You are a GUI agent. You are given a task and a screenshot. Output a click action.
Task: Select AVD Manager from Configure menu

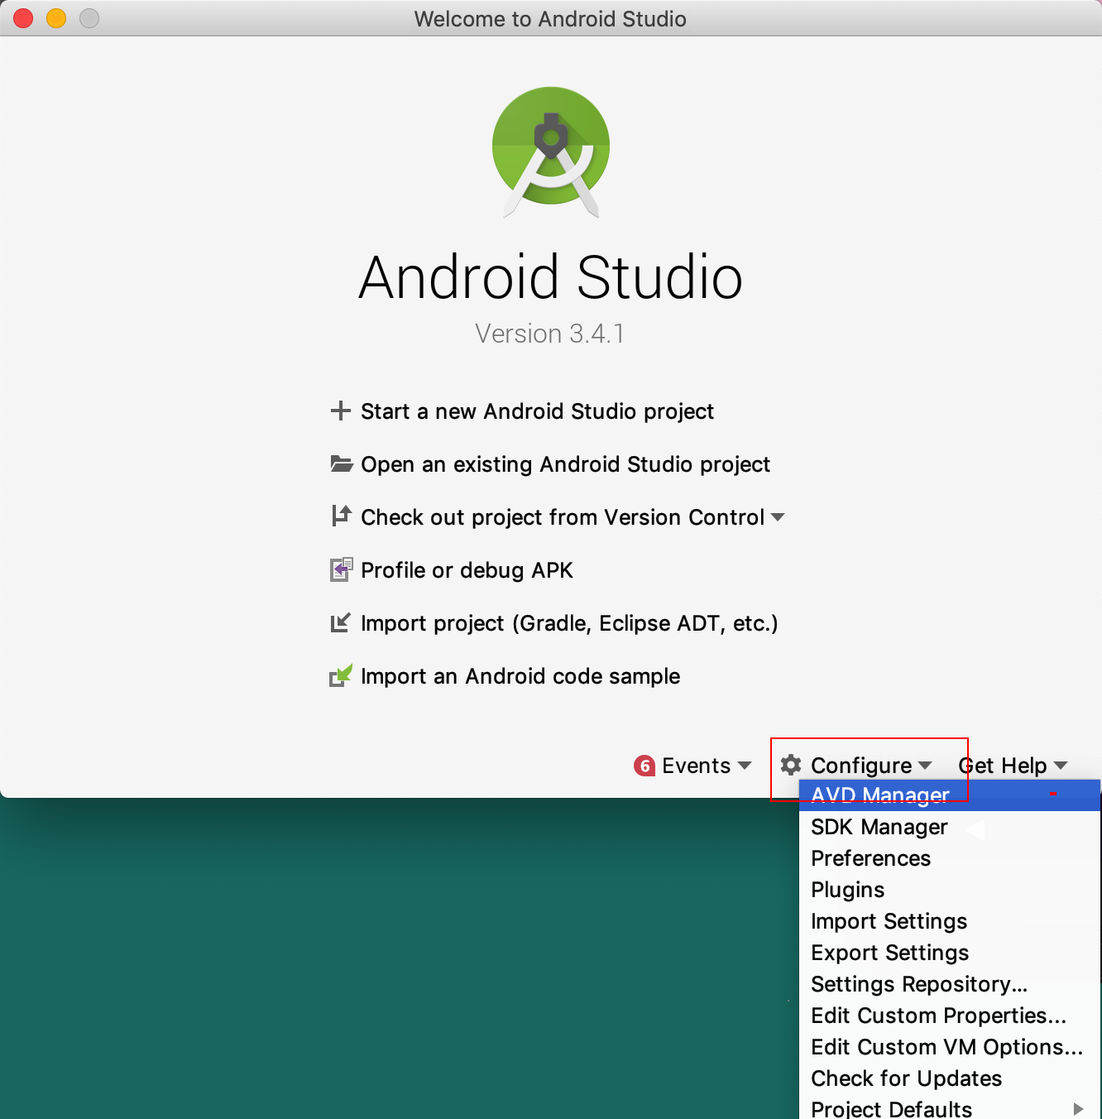point(950,795)
